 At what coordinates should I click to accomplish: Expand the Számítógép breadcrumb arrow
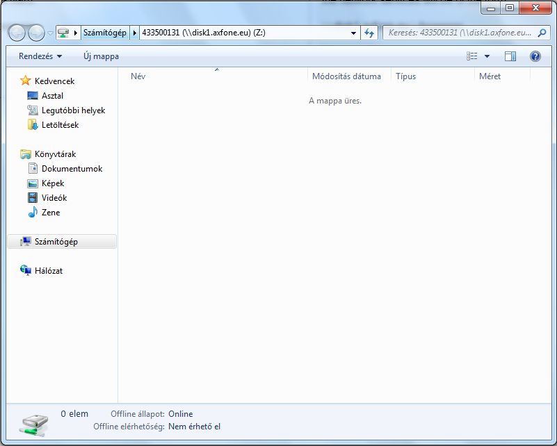tap(135, 33)
